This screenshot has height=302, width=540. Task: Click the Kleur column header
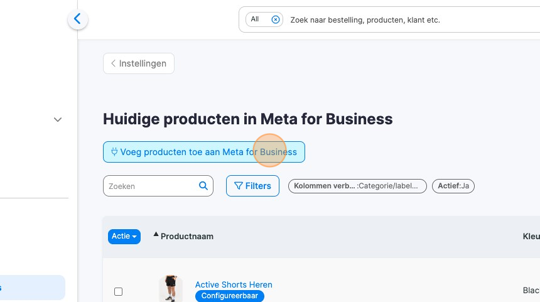pos(531,237)
